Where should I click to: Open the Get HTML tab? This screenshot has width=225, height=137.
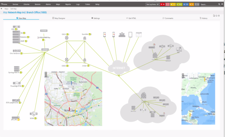point(131,18)
